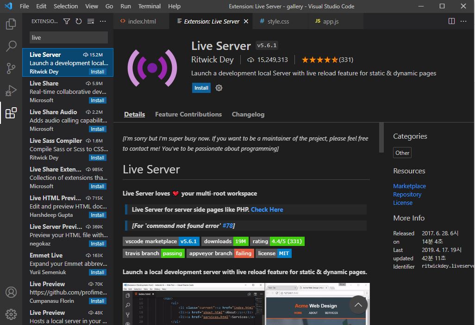Open issue #78 link
Viewport: 475px width, 325px height.
click(x=228, y=226)
